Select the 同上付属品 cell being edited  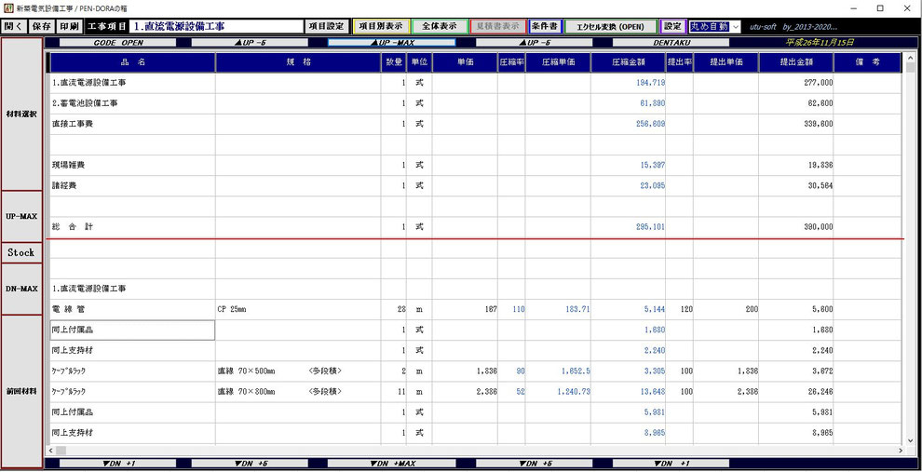[133, 330]
